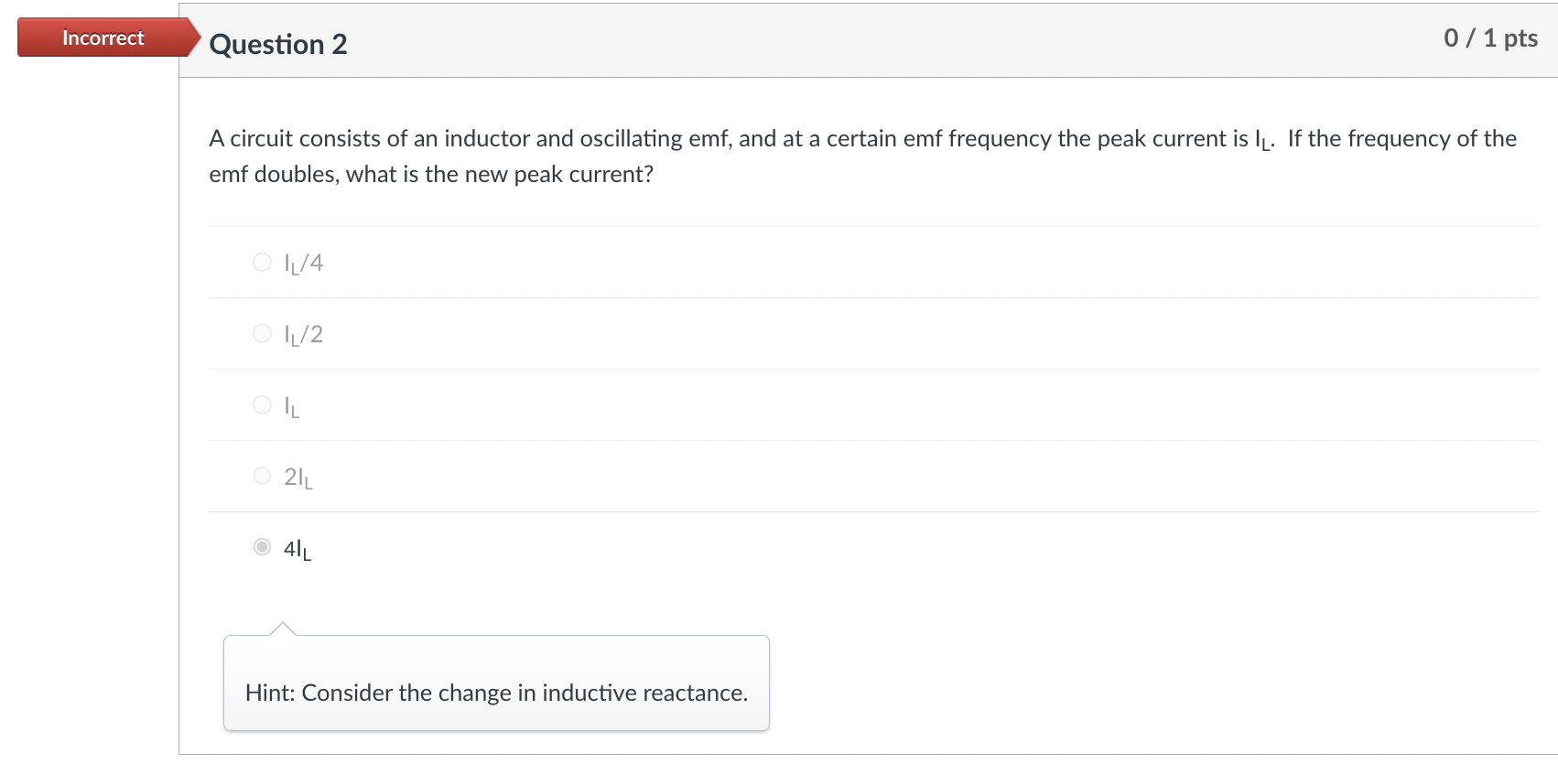The width and height of the screenshot is (1558, 774).
Task: Click the line "emf doubles, what is the new peak current?"
Action: pyautogui.click(x=431, y=174)
